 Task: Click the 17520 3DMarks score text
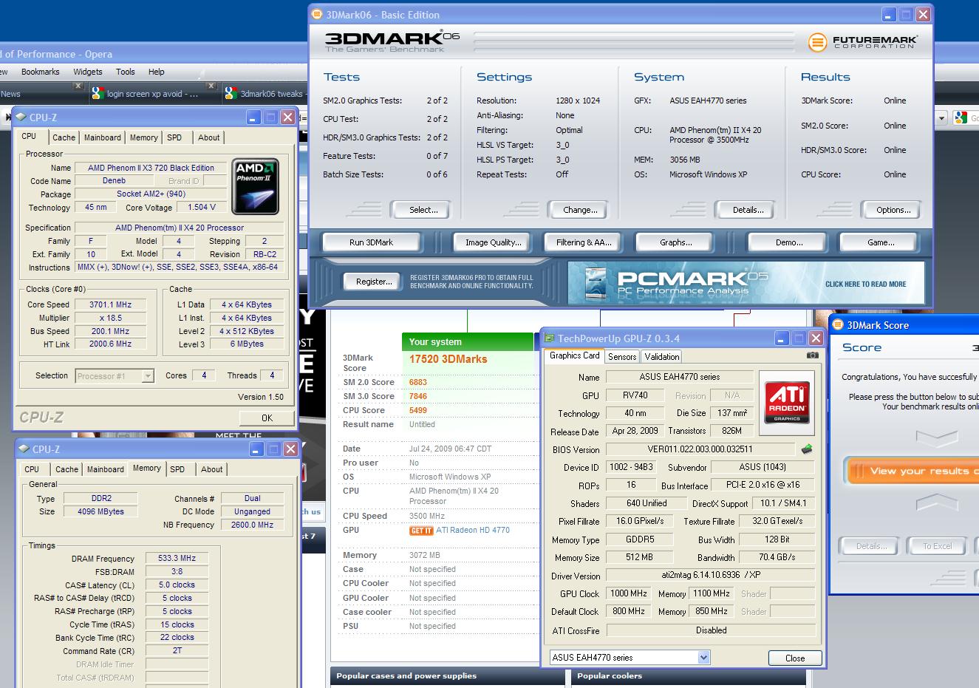(448, 359)
